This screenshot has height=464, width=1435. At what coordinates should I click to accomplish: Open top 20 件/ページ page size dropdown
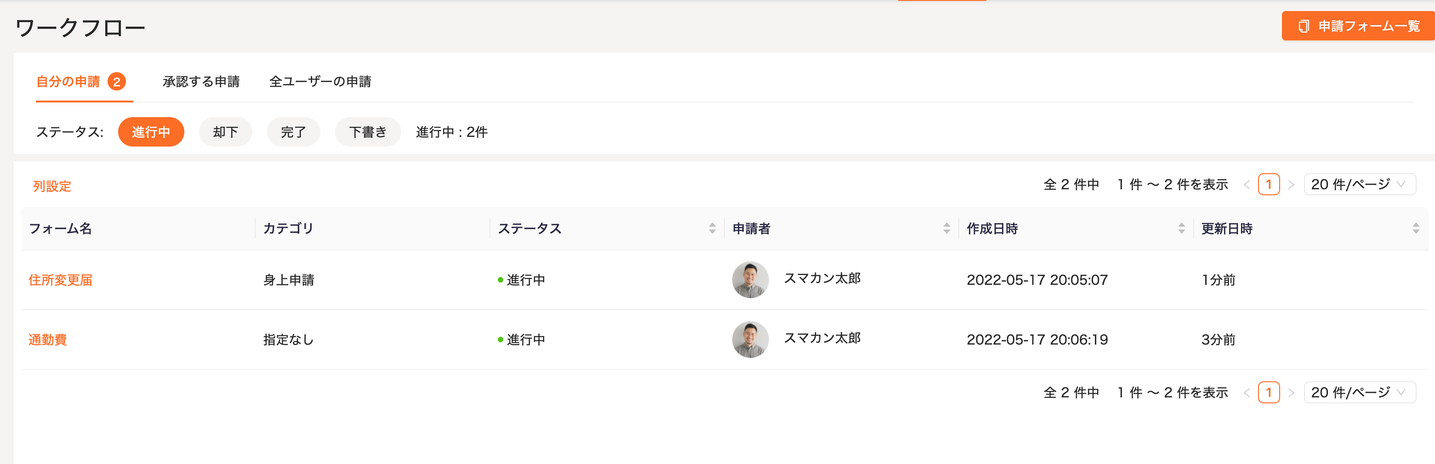pyautogui.click(x=1359, y=185)
